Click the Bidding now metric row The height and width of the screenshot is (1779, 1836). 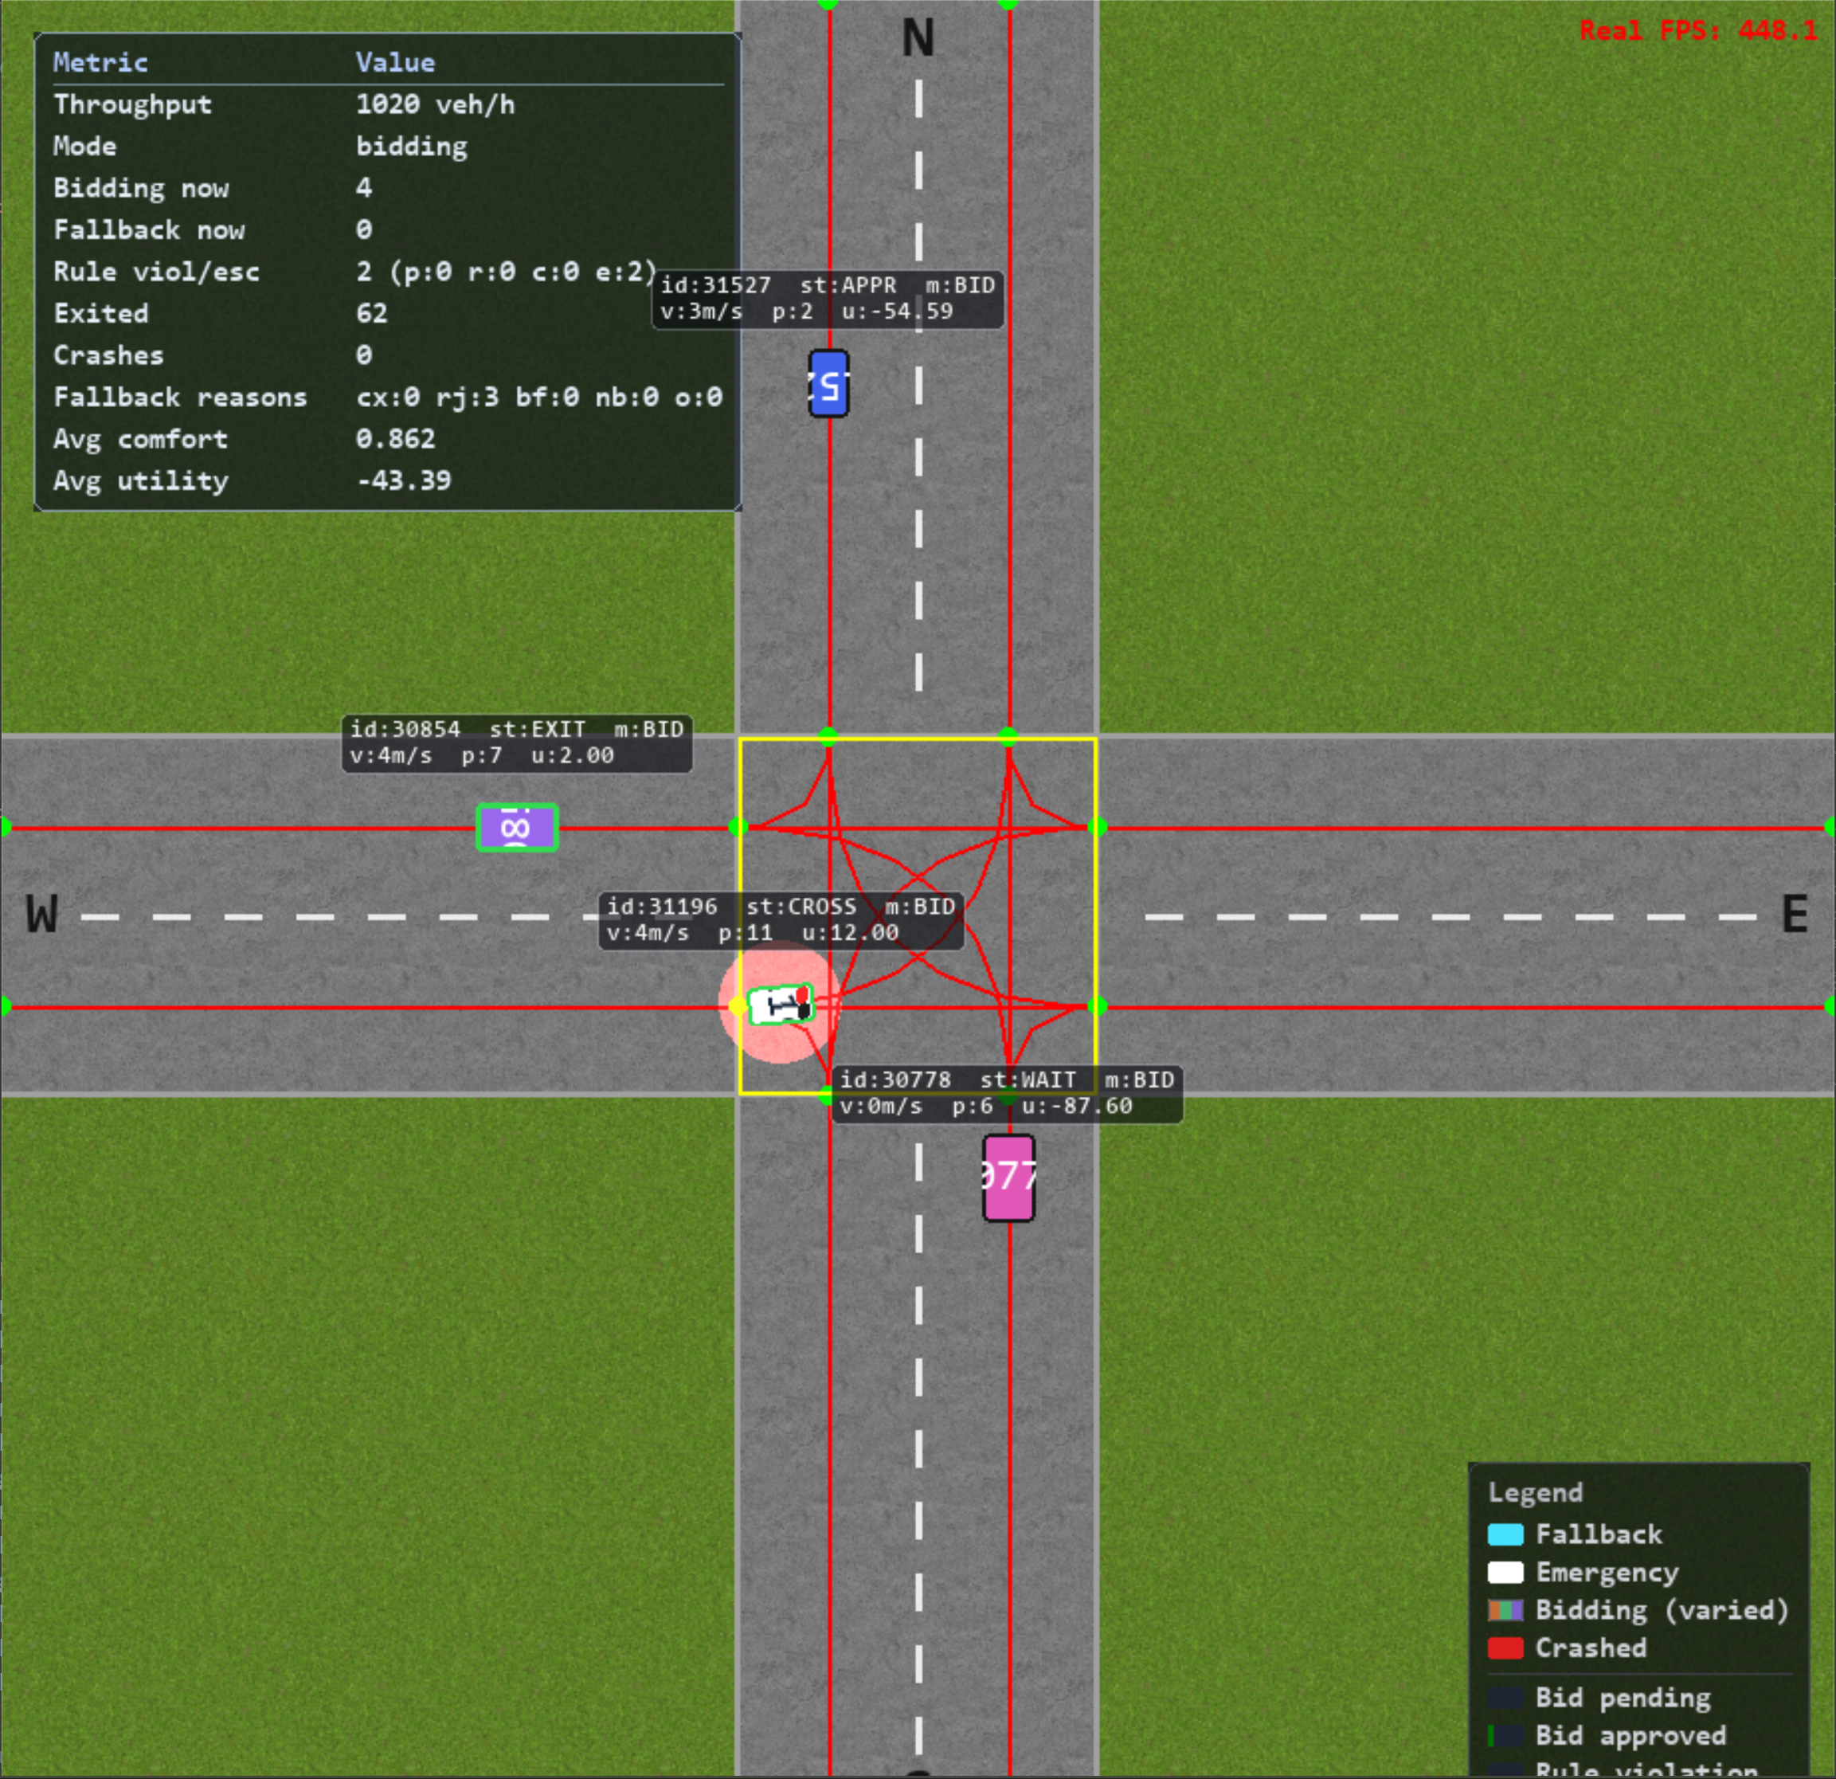pyautogui.click(x=388, y=187)
